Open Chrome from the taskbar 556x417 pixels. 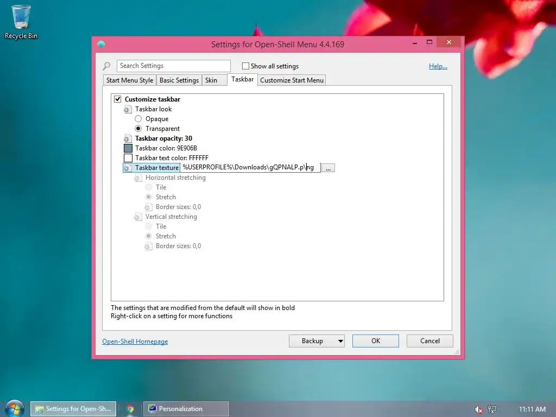(130, 409)
